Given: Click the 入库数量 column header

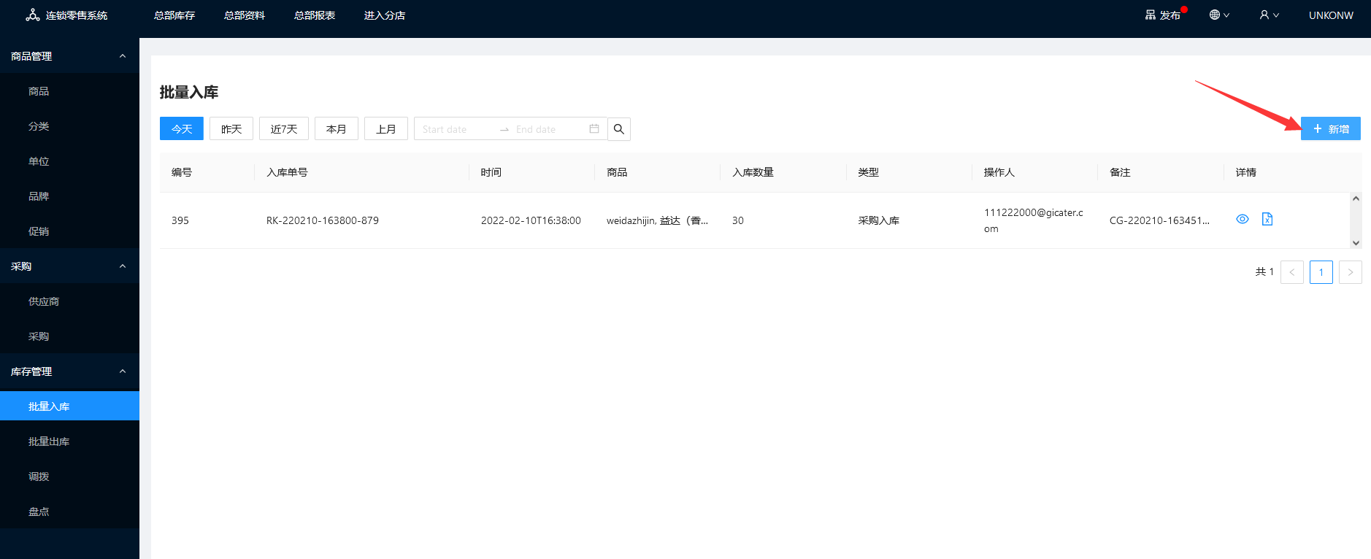Looking at the screenshot, I should pos(753,172).
